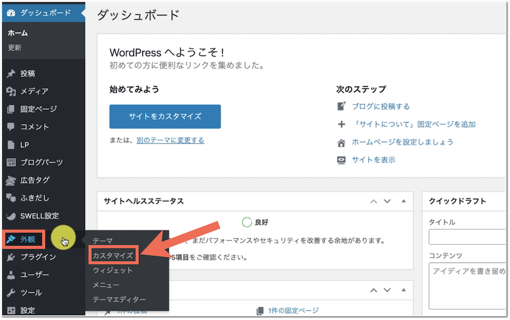Open ウィジェット from the 外観 submenu

(x=113, y=270)
